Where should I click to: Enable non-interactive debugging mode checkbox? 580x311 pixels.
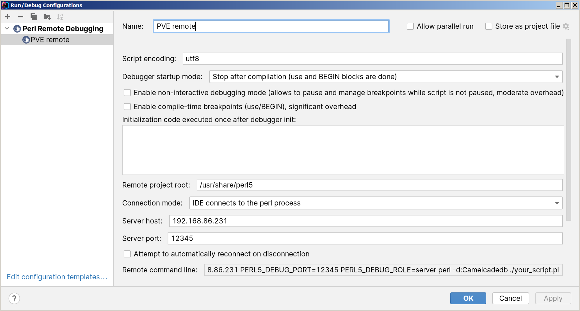click(x=127, y=93)
